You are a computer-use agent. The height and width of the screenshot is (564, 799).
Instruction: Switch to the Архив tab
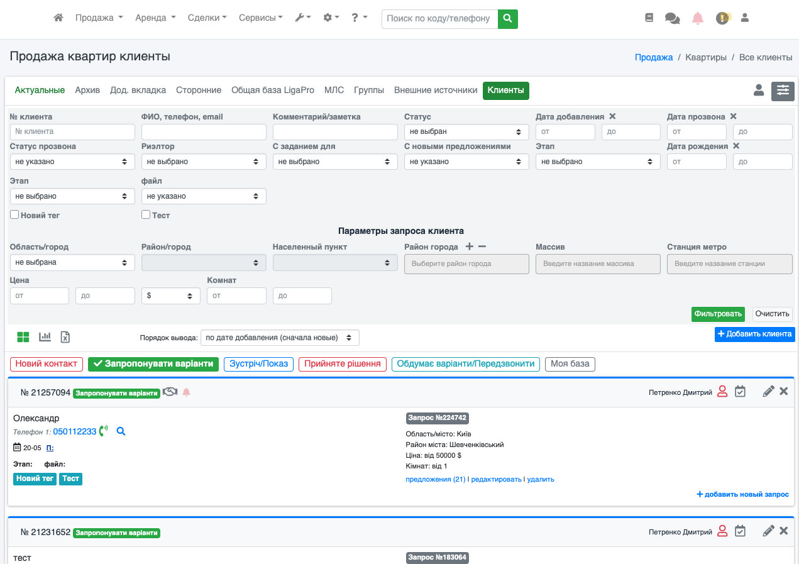[87, 91]
